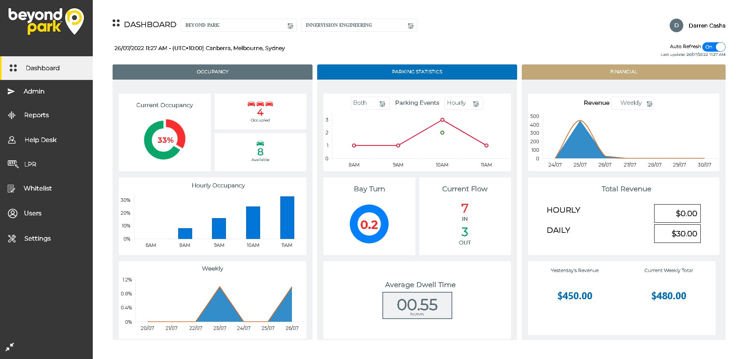Click the Darren Casha user name
This screenshot has width=745, height=359.
pos(707,26)
